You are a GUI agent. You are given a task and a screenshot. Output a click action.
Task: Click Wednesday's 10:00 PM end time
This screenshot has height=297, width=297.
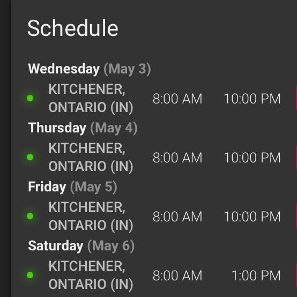pos(253,99)
